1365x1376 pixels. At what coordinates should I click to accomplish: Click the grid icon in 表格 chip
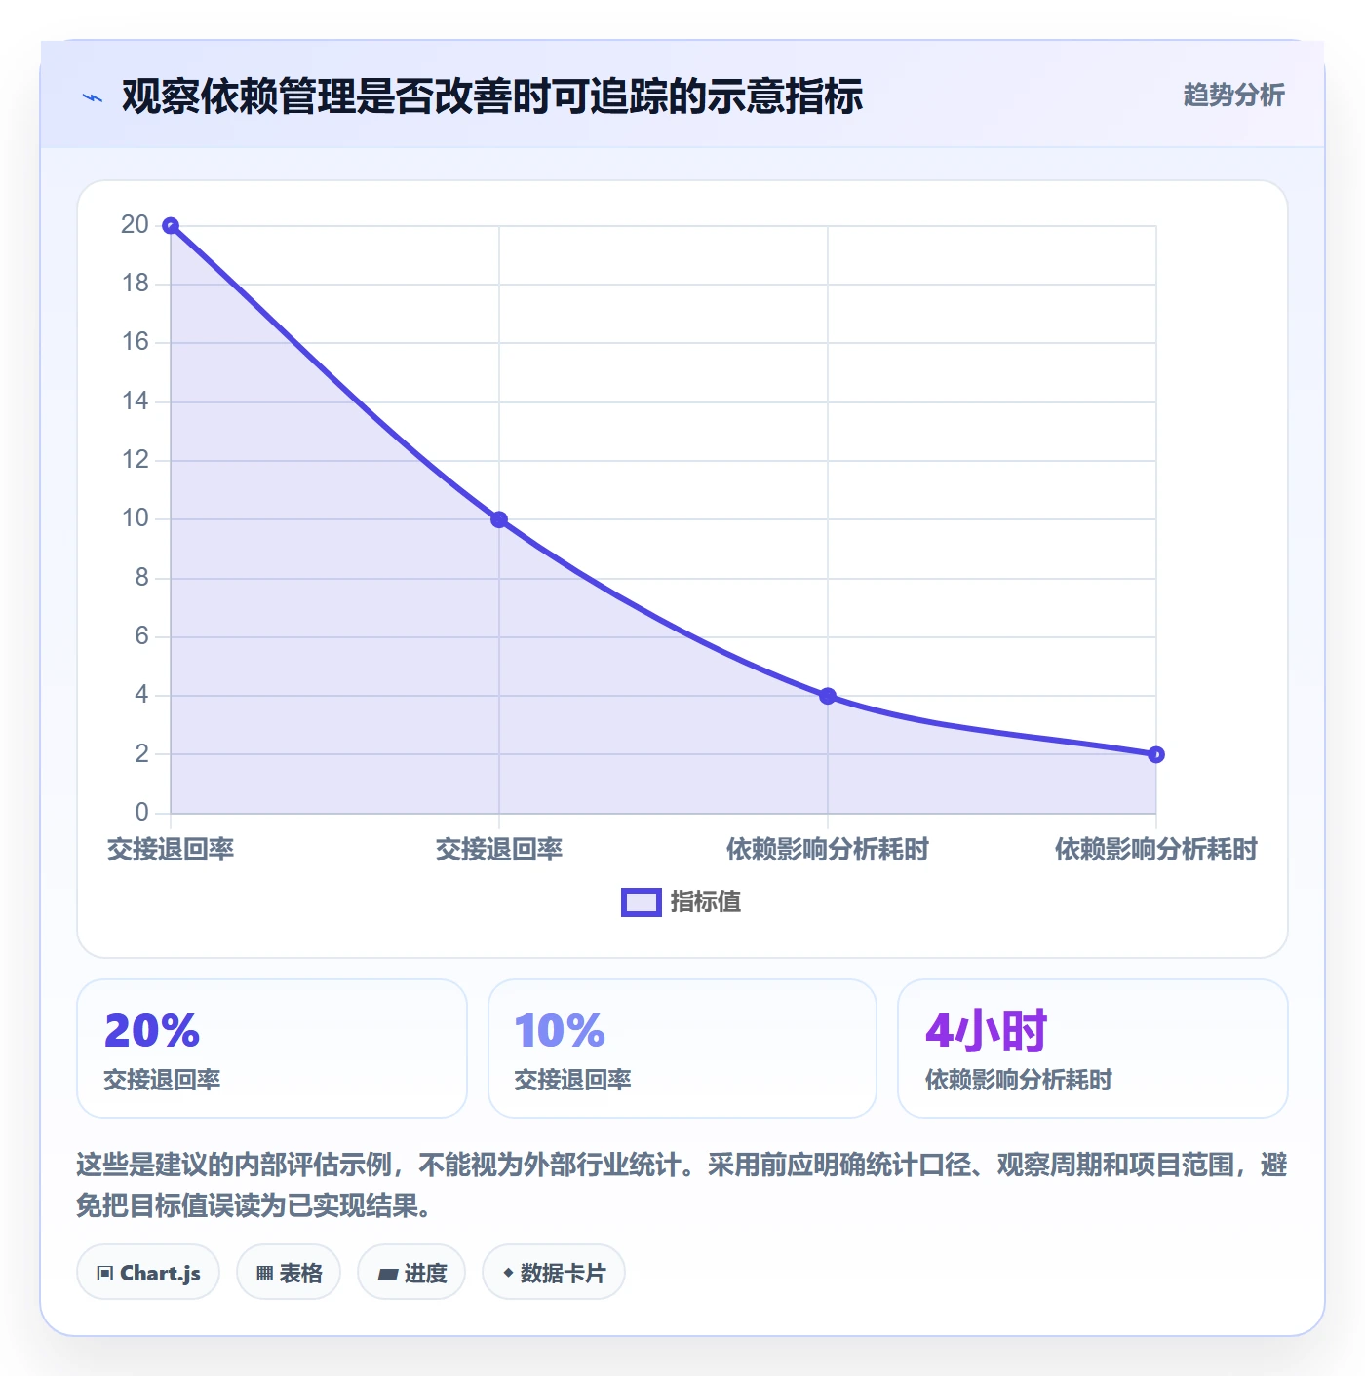coord(264,1274)
